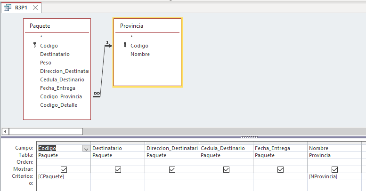Screen dimensions: 366x191
Task: Select Direccion_Destinatario in the Paquete table list
Action: pyautogui.click(x=65, y=71)
